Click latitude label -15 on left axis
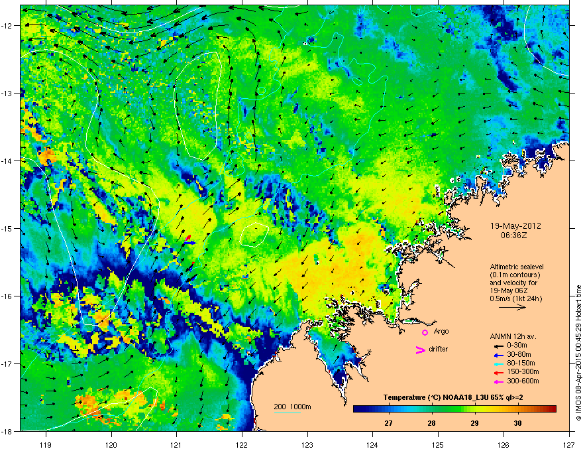 pos(7,228)
